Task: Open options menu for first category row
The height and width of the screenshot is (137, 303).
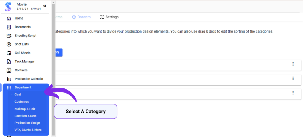Action: click(x=293, y=64)
